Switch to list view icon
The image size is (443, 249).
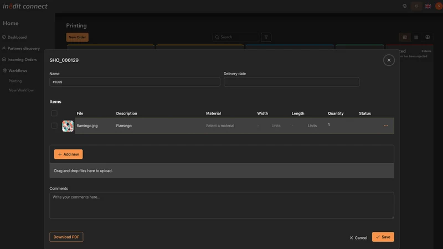tap(416, 37)
